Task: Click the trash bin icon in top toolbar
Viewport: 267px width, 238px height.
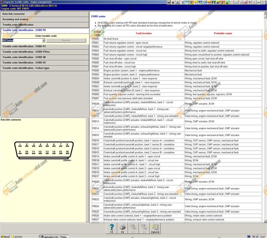Action: (182, 3)
